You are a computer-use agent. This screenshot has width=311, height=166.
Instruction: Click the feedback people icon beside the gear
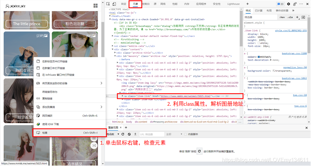pos(295,4)
